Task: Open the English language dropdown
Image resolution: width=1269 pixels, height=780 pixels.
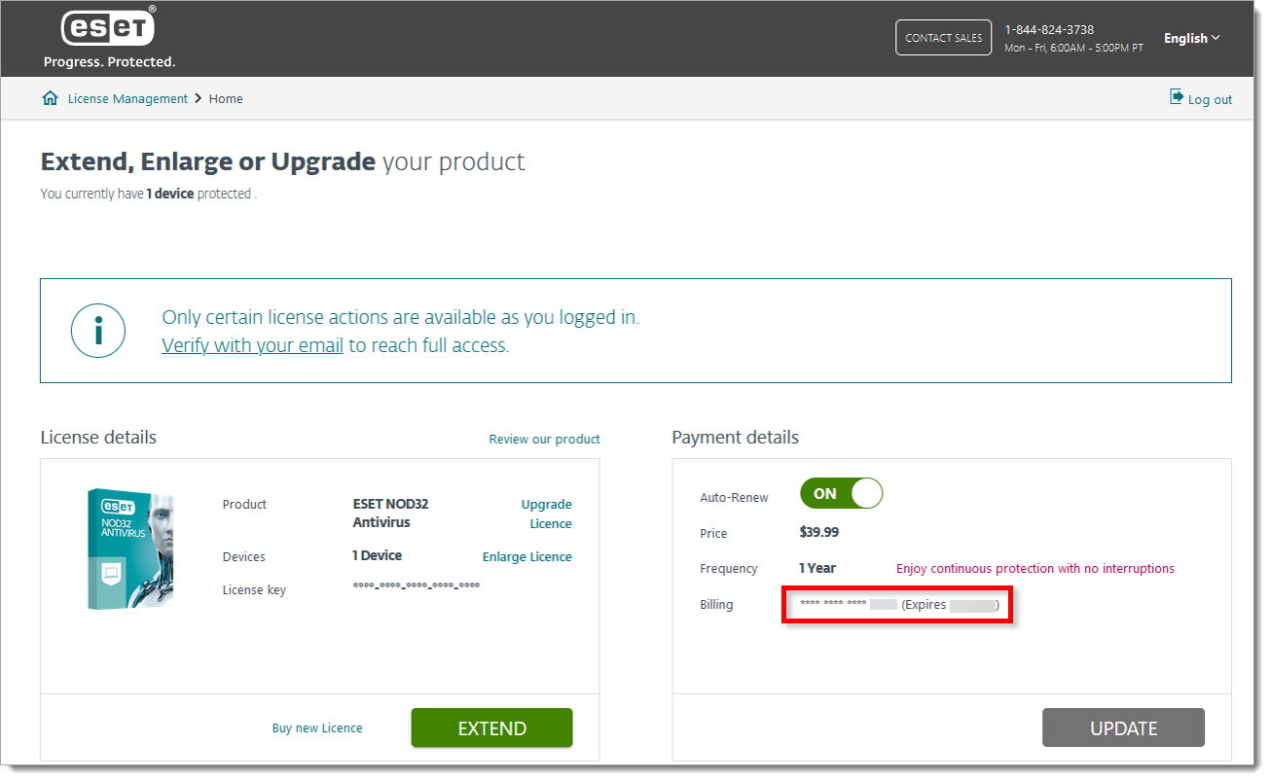Action: tap(1186, 37)
